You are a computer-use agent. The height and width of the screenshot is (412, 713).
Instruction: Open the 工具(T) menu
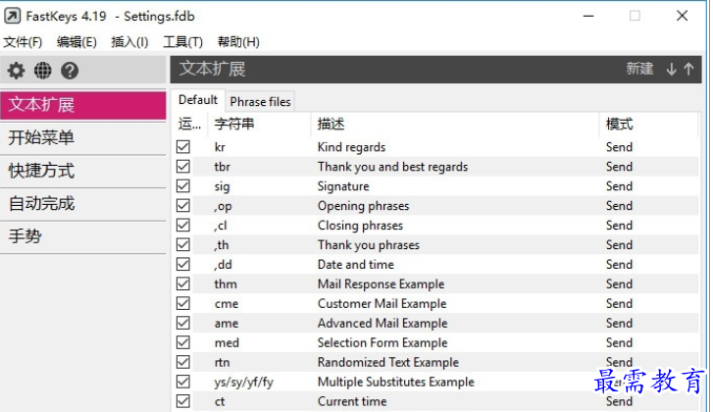(x=182, y=42)
